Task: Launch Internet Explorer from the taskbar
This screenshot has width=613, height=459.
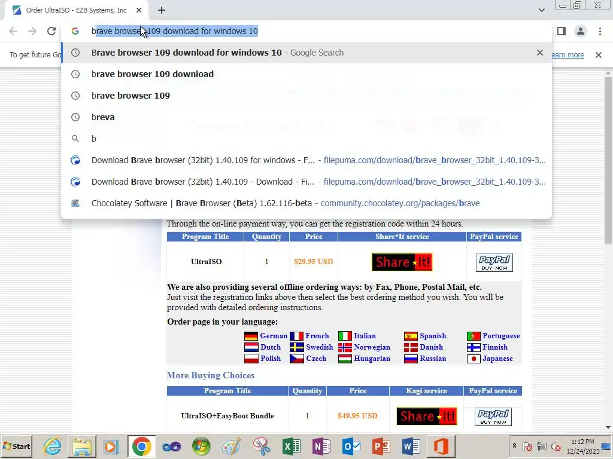Action: (x=53, y=446)
